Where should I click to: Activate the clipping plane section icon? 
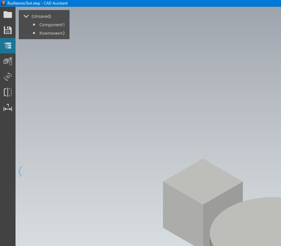point(8,92)
